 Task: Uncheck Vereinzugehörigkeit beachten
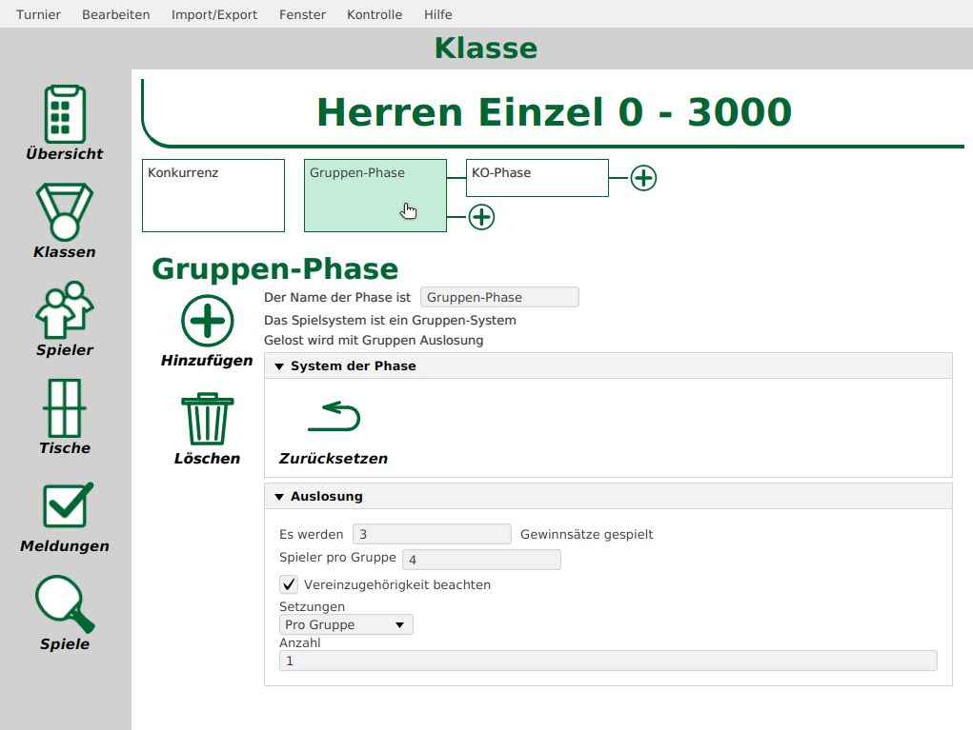click(x=289, y=583)
